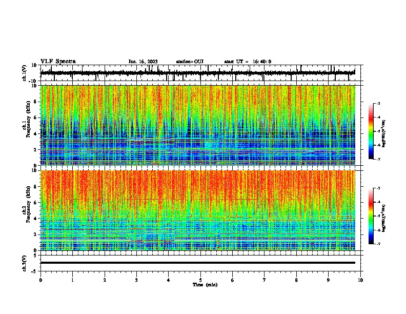Click the ch.2 spectrogram color scale bar
This screenshot has height=314, width=406.
(x=371, y=216)
